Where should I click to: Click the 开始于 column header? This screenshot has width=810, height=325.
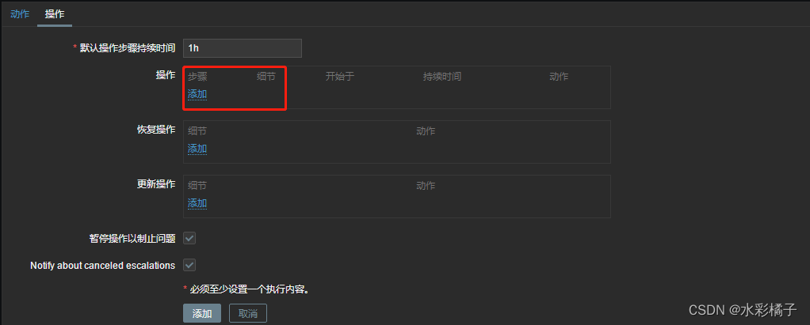(x=340, y=77)
